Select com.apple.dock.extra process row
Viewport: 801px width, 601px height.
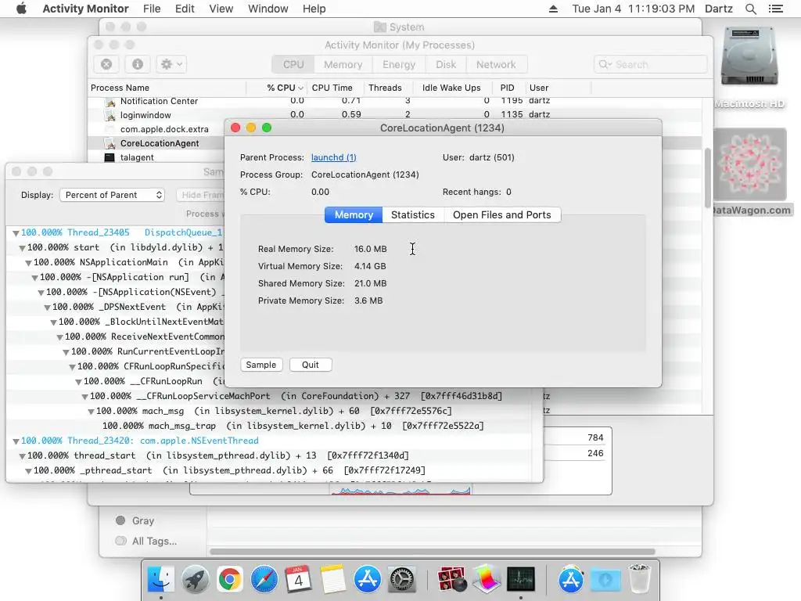156,129
